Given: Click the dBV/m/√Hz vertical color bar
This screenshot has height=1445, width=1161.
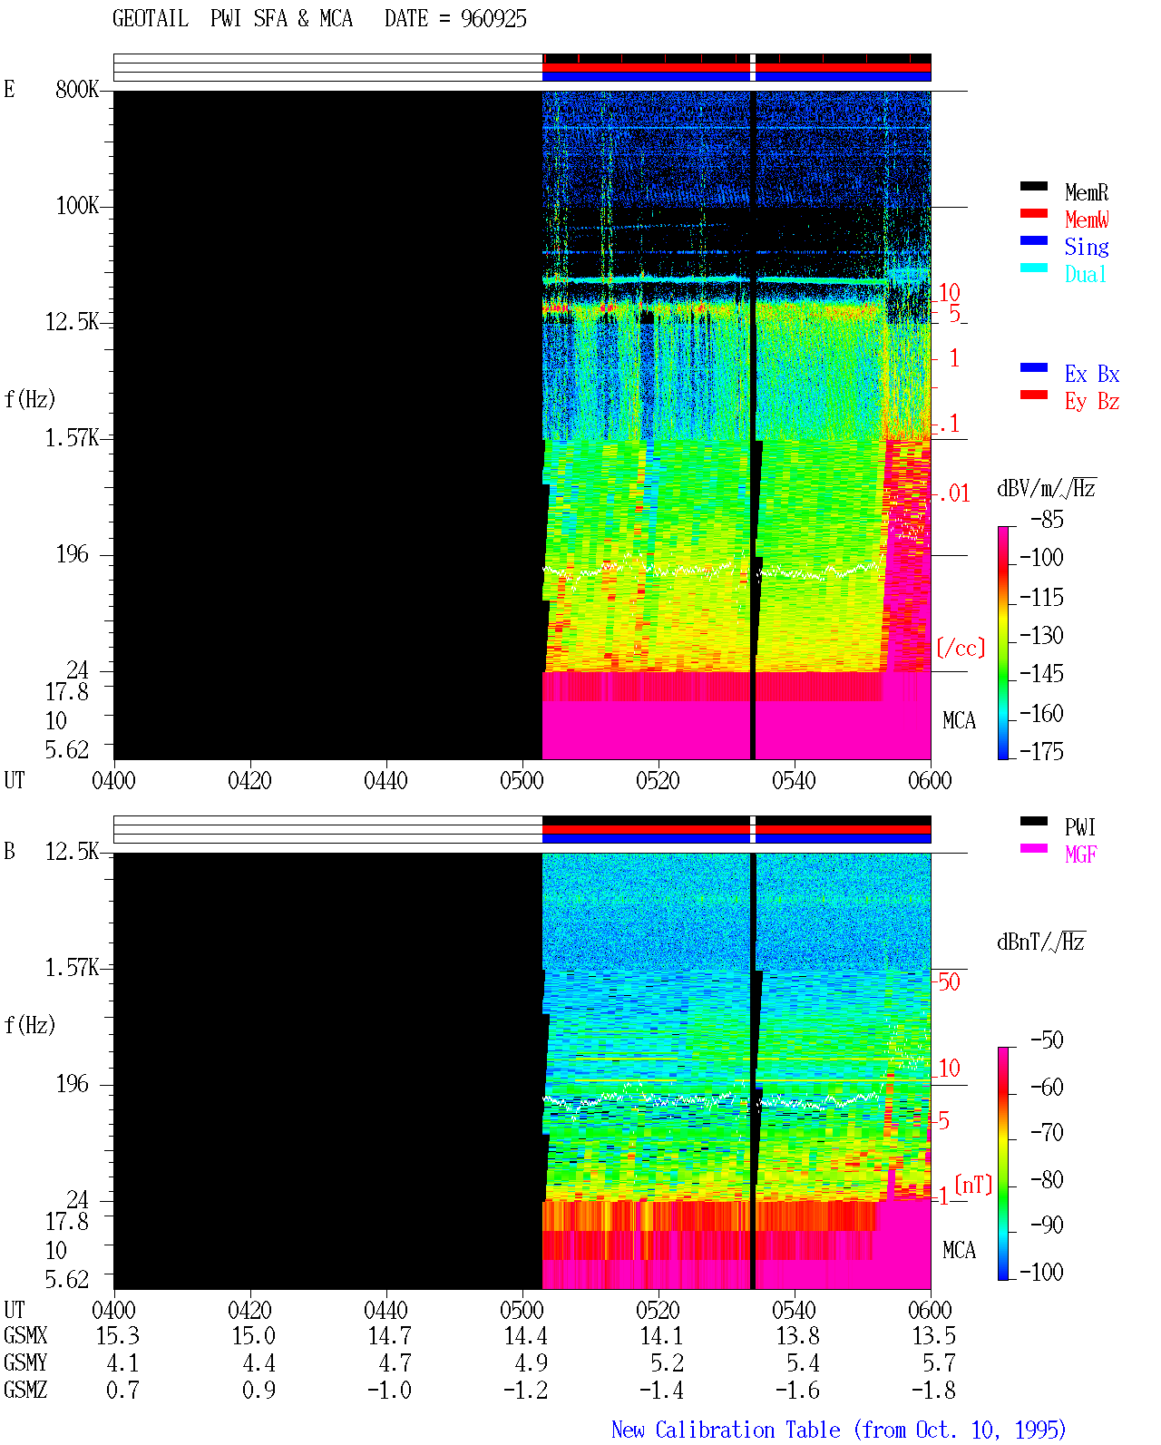Looking at the screenshot, I should 1003,643.
